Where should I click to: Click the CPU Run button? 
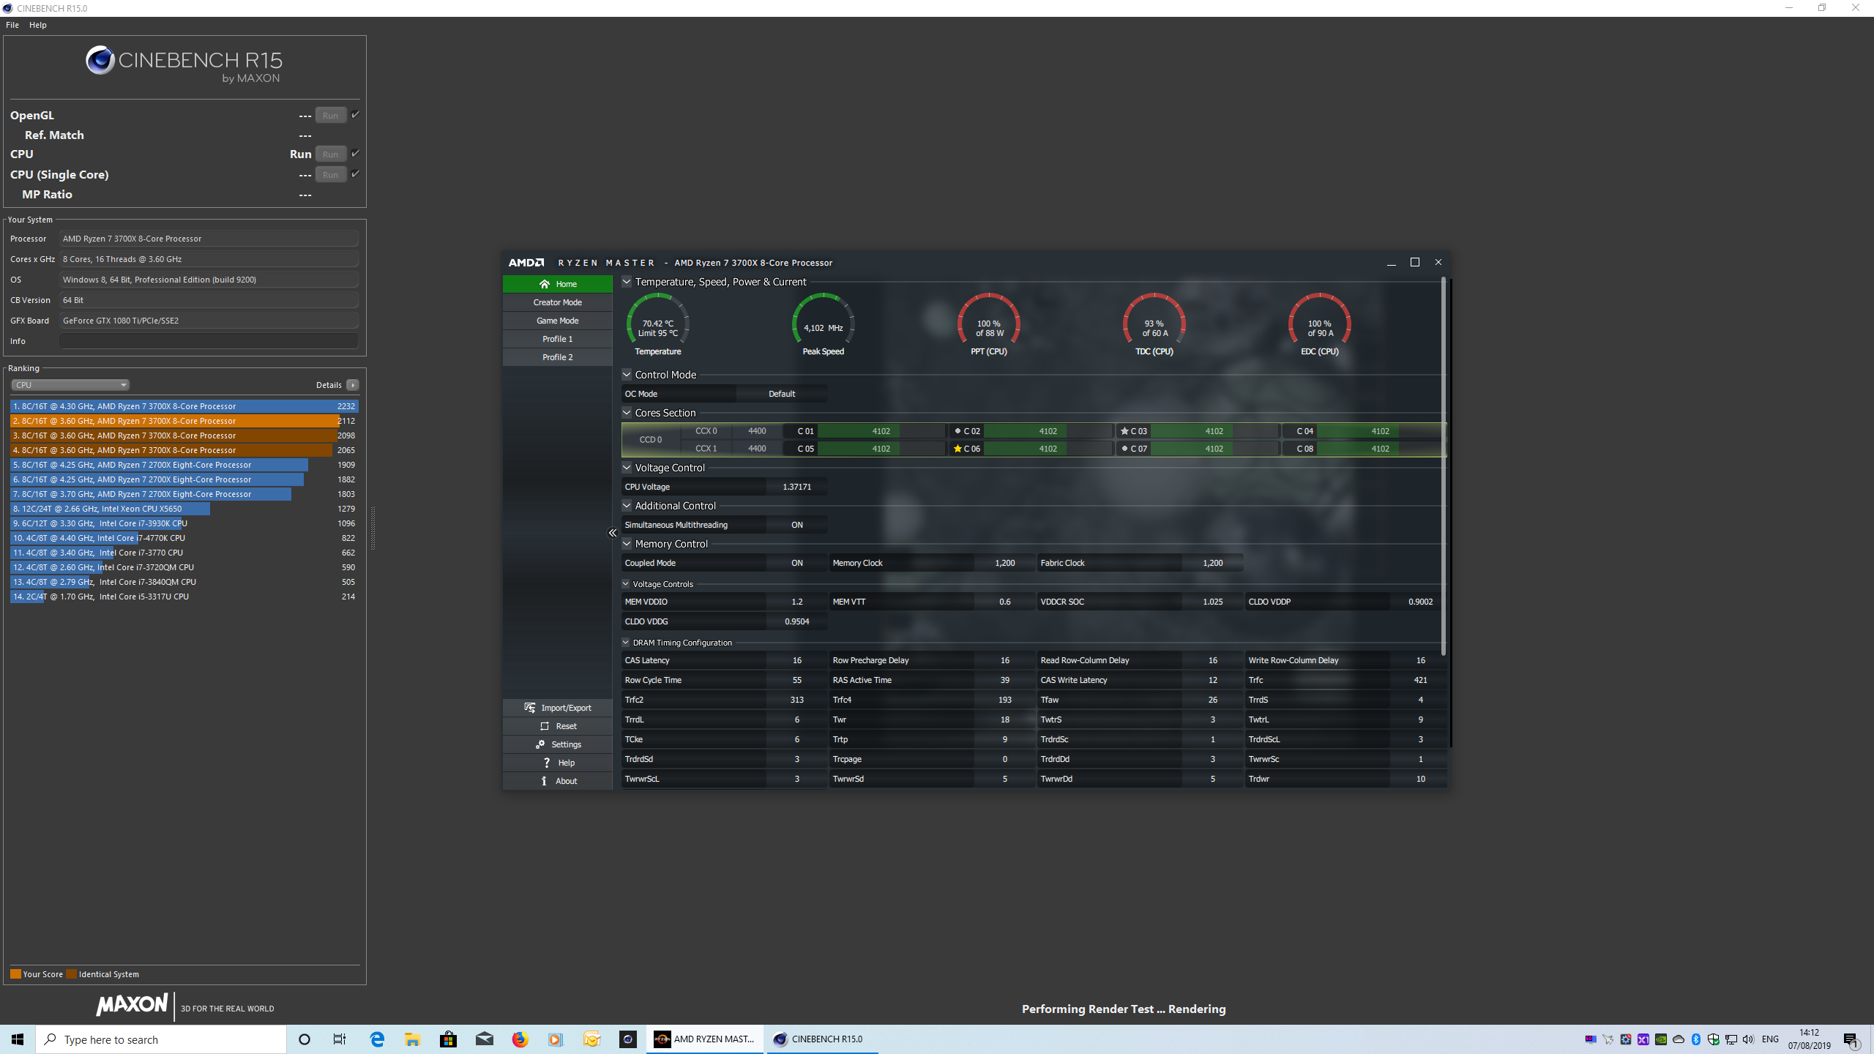[x=330, y=154]
